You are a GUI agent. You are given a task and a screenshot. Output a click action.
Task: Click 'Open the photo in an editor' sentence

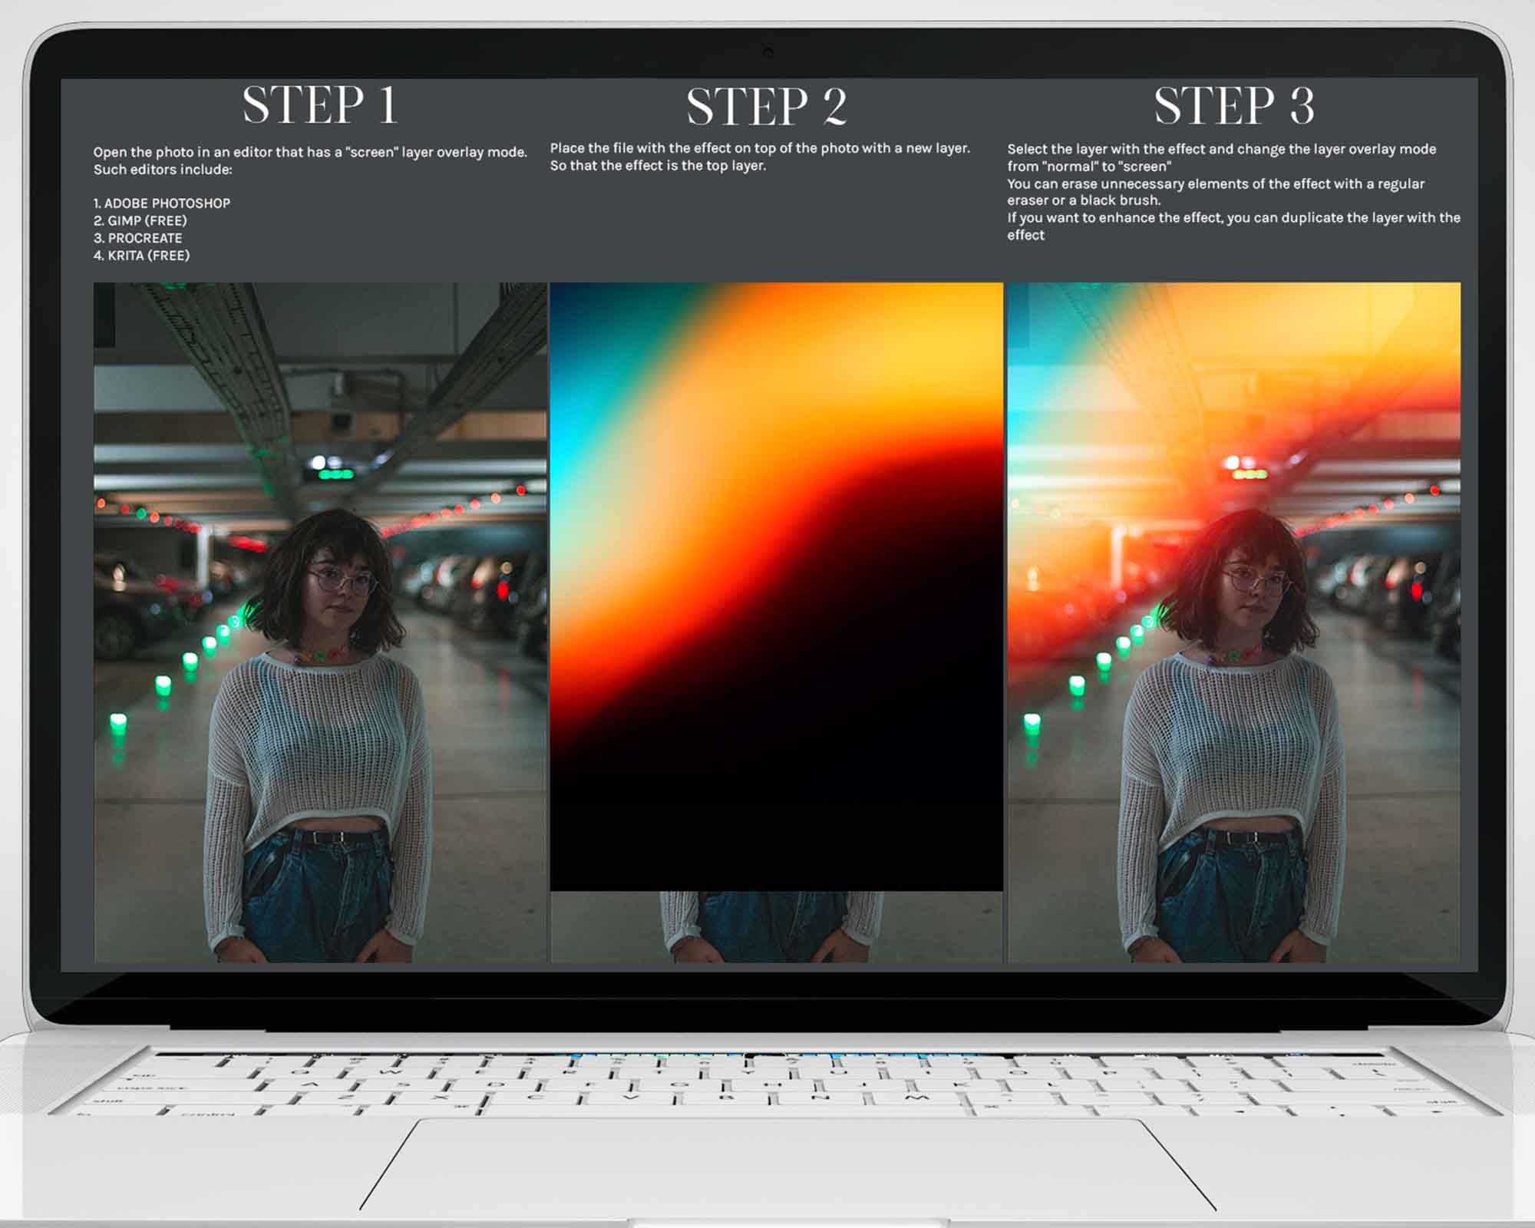pyautogui.click(x=310, y=152)
